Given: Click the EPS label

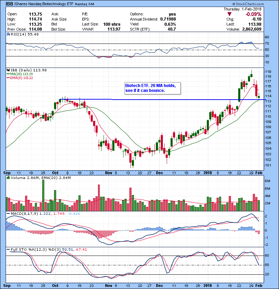Looking at the screenshot, I should [86, 19].
